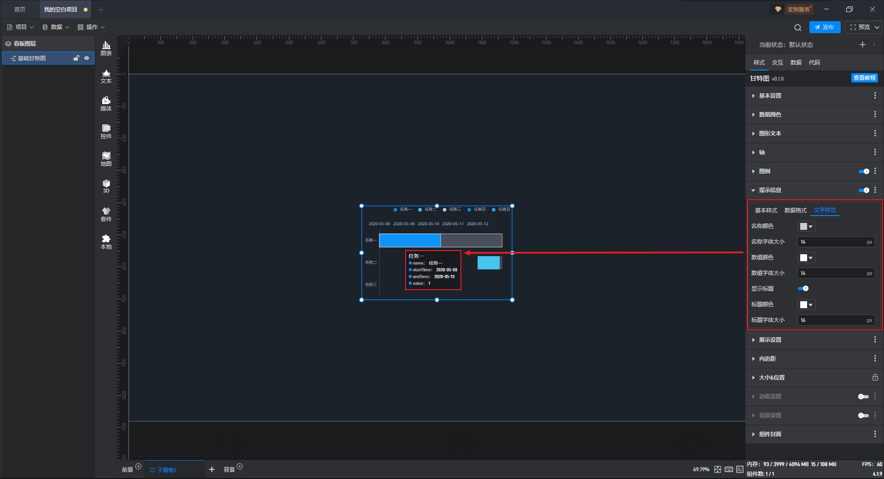Click the 大小&位置 lock icon
The height and width of the screenshot is (479, 884).
[875, 377]
